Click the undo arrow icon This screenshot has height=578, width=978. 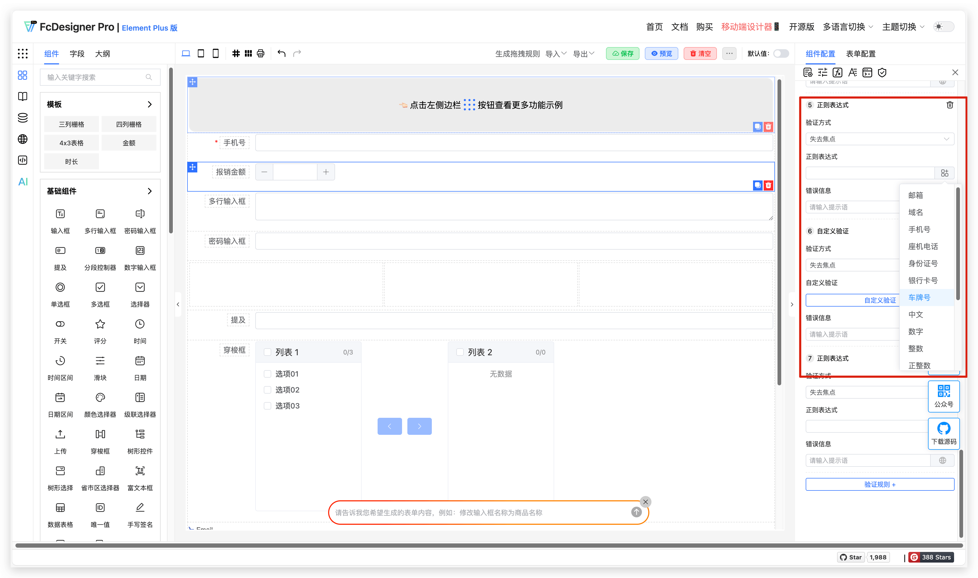tap(281, 53)
